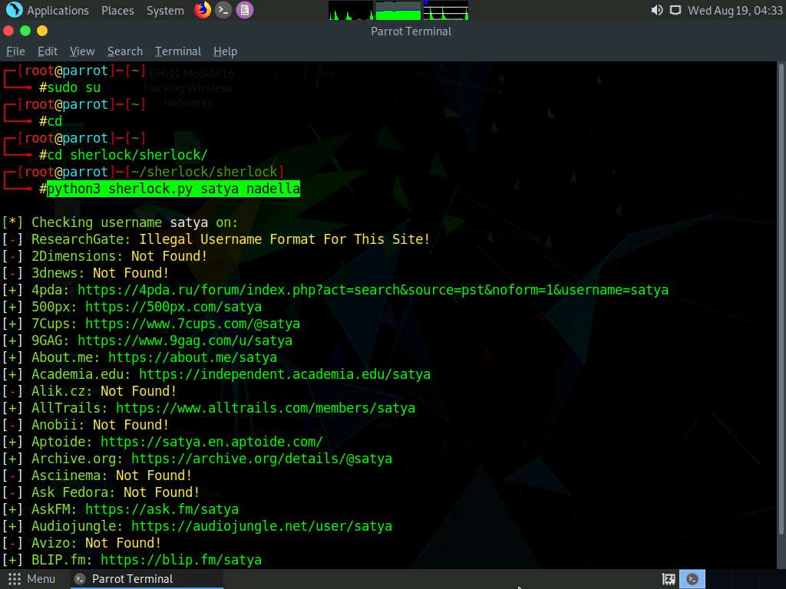Click the Parrot Terminal window title

[411, 31]
